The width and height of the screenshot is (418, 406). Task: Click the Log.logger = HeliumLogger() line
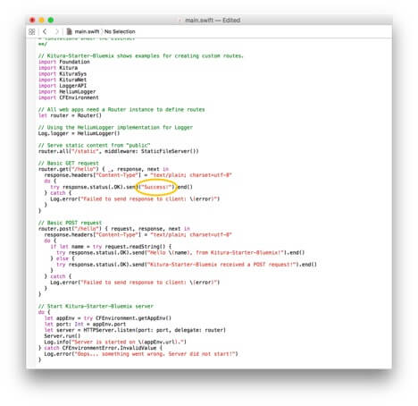[79, 133]
